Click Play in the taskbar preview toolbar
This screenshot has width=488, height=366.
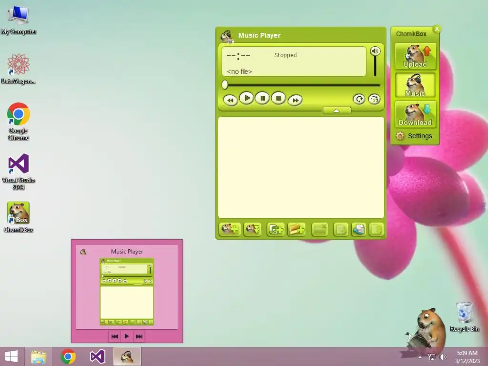pyautogui.click(x=127, y=336)
